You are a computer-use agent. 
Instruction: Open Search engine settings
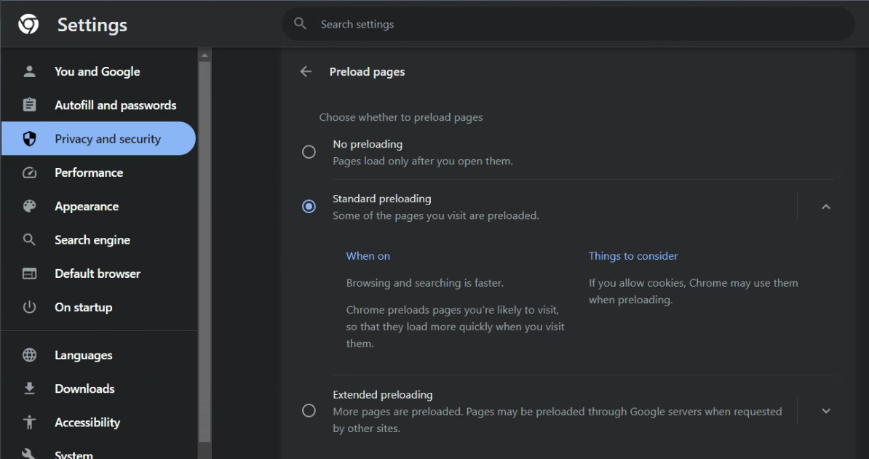(99, 240)
